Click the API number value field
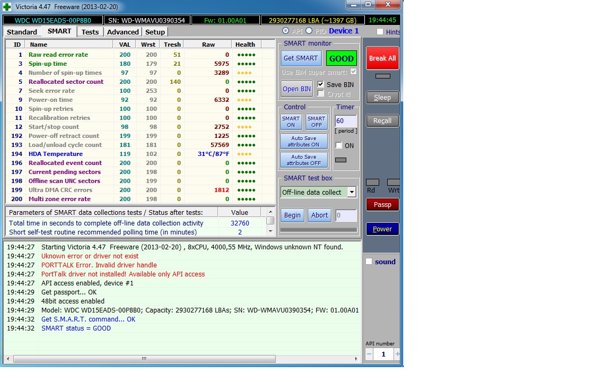611x382 pixels. (x=383, y=354)
